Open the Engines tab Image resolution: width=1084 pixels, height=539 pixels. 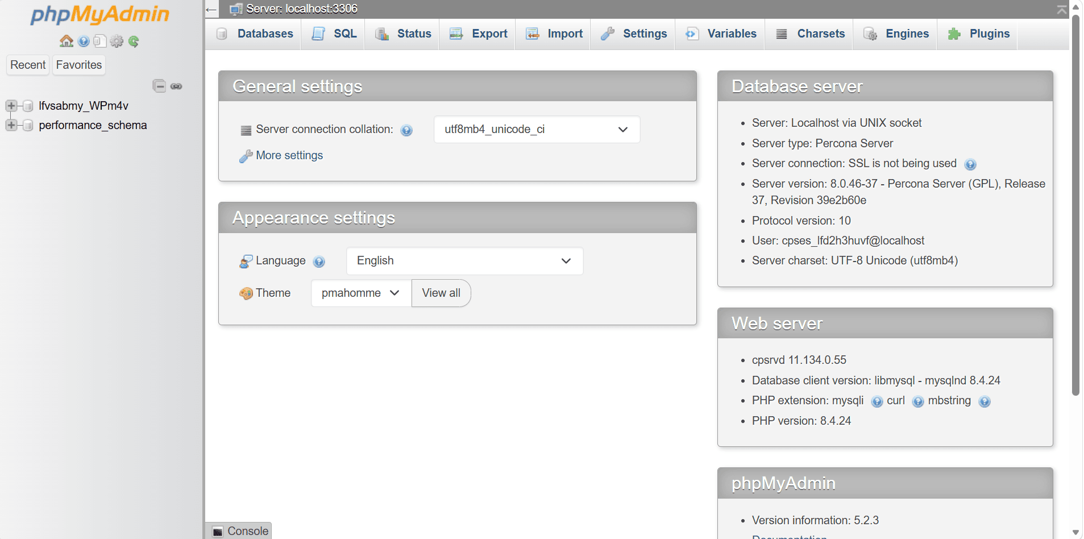896,34
